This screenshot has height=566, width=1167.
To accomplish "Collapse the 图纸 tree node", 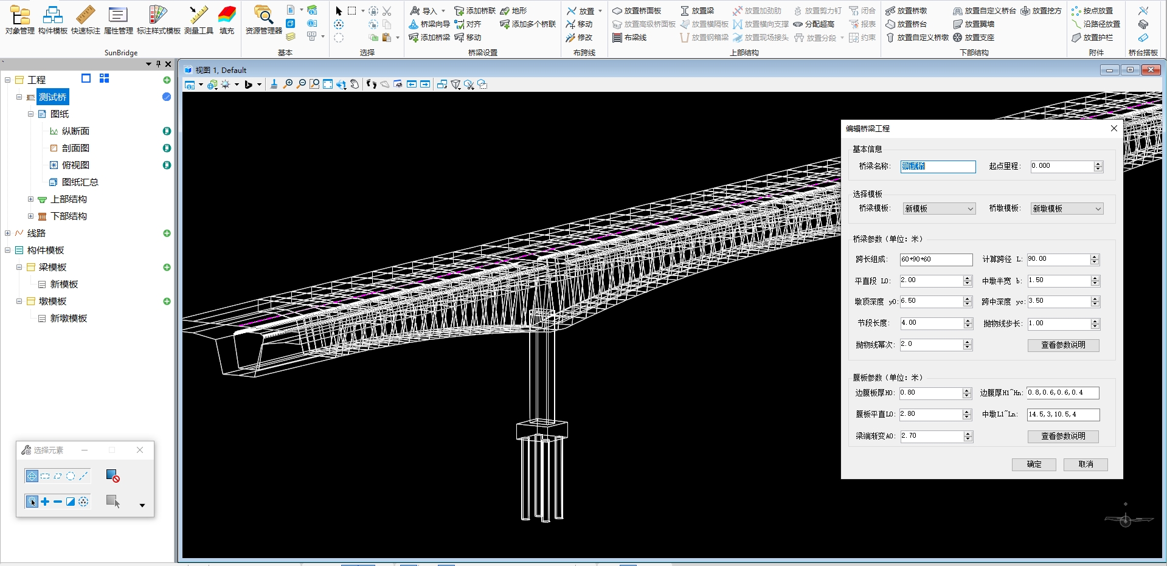I will [x=30, y=114].
